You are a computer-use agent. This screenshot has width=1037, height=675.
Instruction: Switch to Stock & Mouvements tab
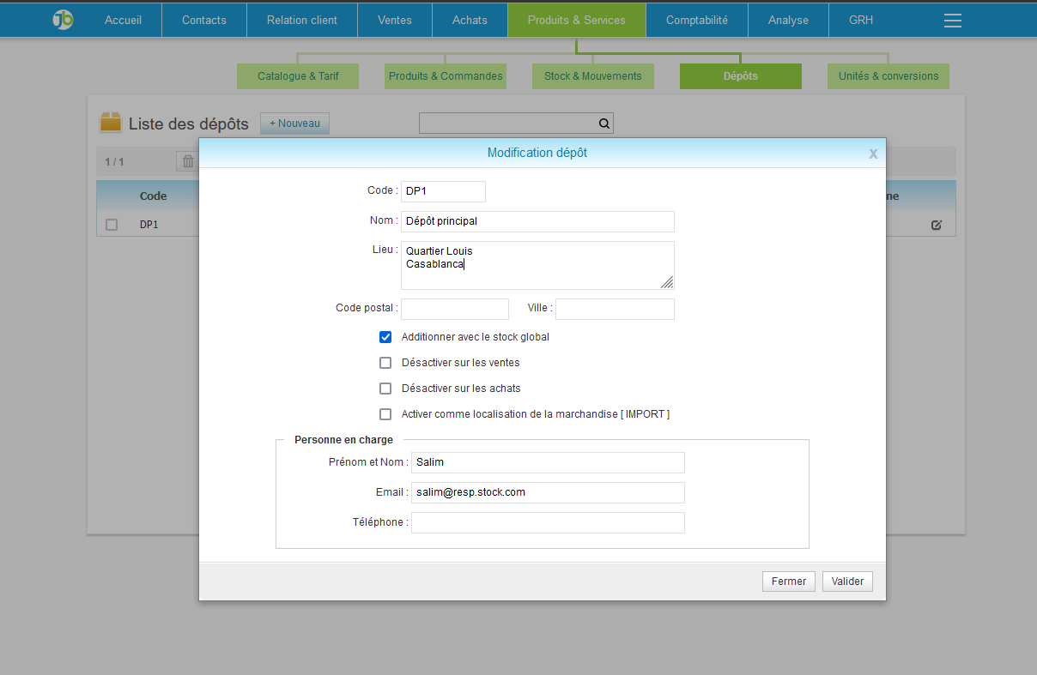pyautogui.click(x=592, y=76)
